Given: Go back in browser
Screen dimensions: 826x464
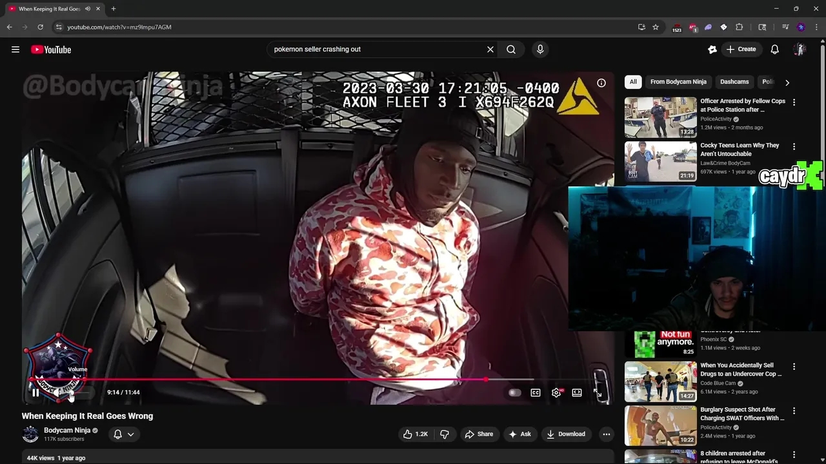Looking at the screenshot, I should (x=9, y=27).
